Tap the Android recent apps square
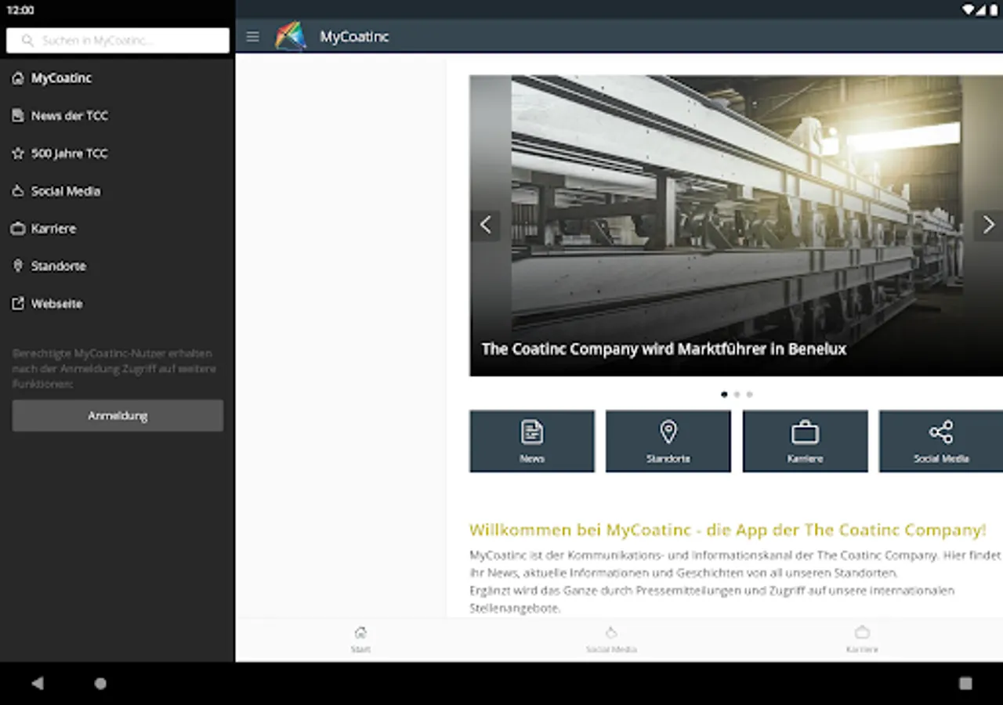 point(965,683)
